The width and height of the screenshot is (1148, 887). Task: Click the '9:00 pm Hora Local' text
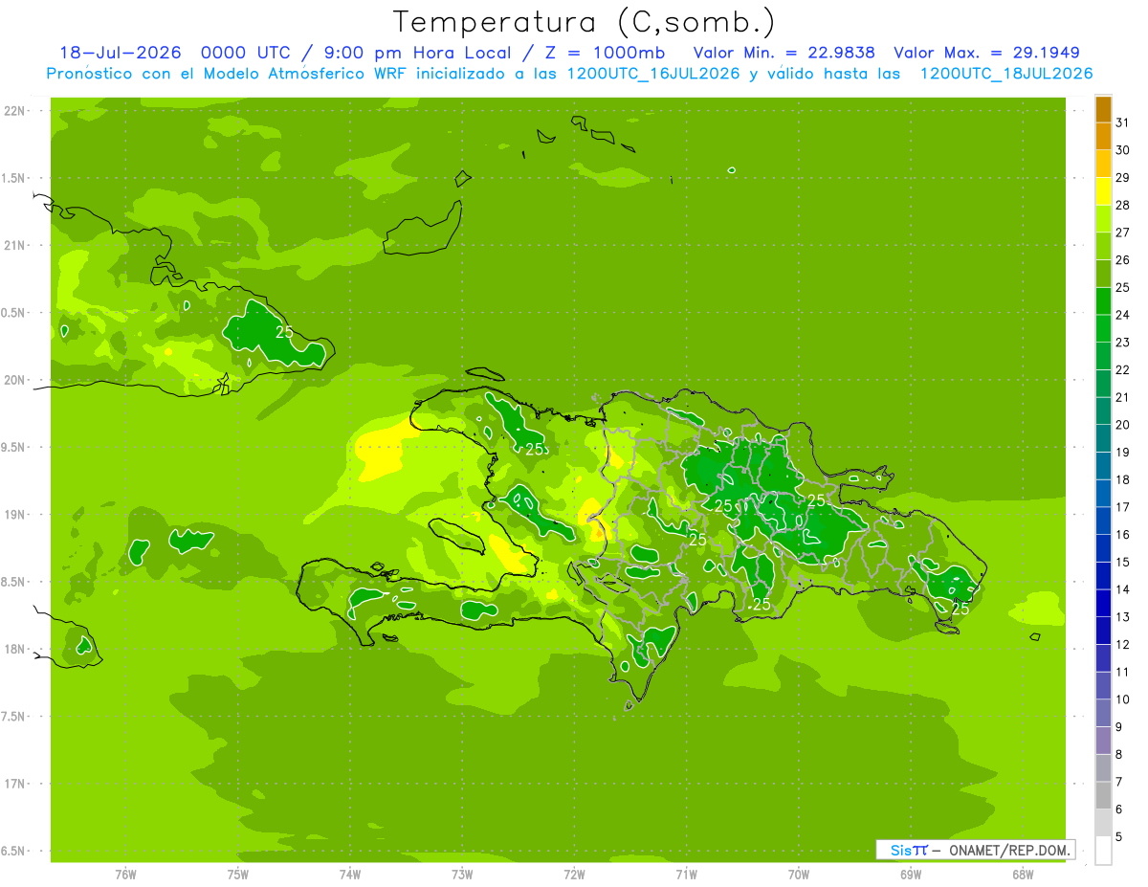pos(416,53)
